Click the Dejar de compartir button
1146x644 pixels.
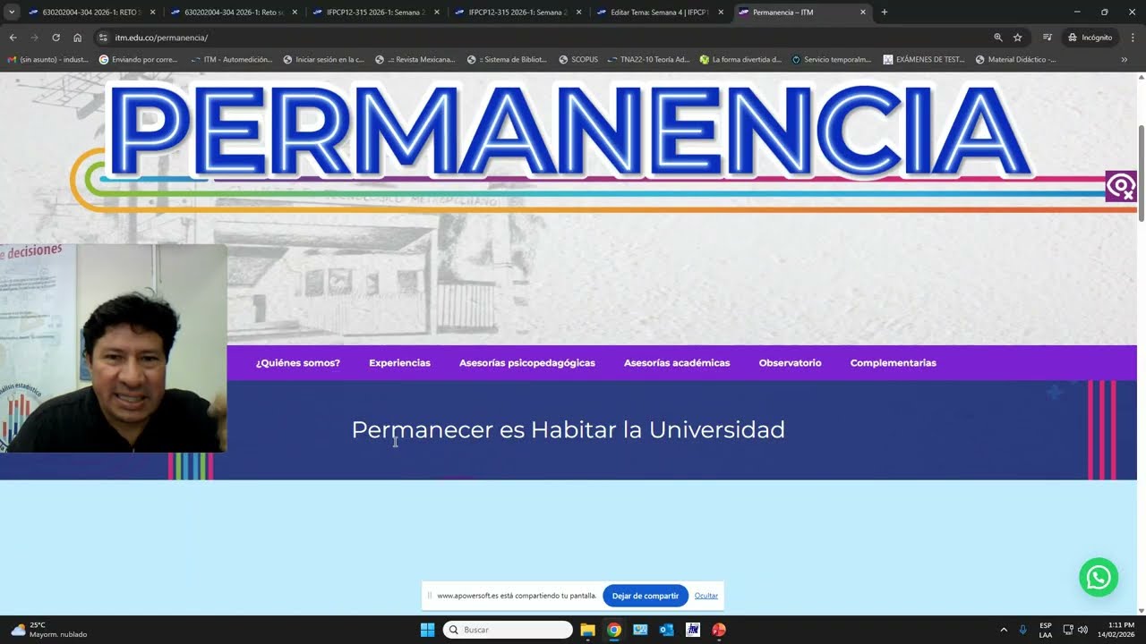[x=646, y=596]
